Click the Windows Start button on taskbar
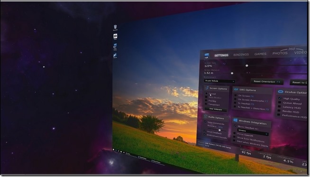Viewport: 310px width, 177px height. click(114, 150)
